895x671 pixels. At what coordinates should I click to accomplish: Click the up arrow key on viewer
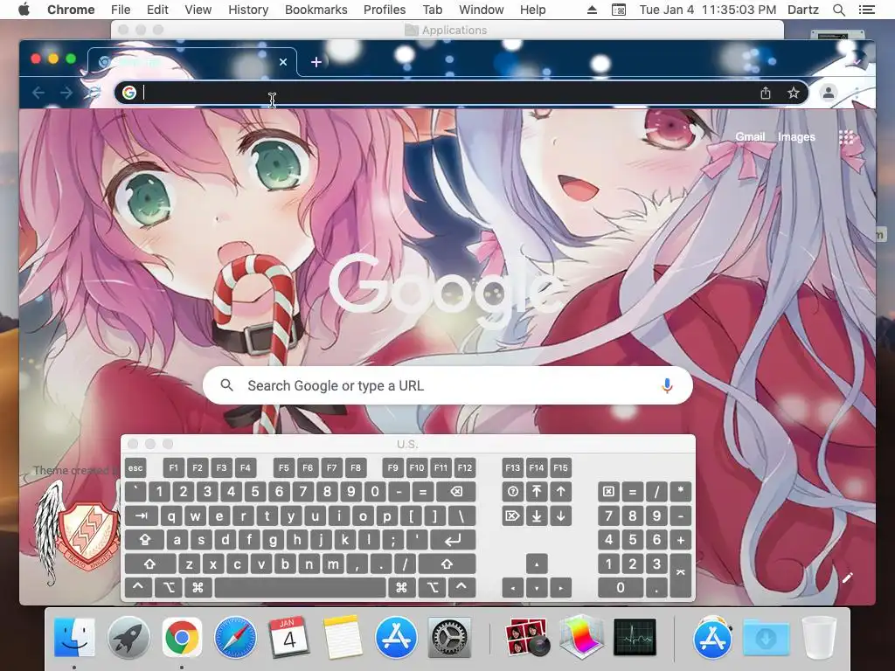(x=537, y=564)
